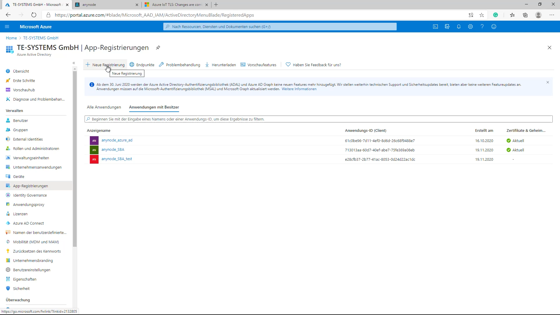Open Cloud Shell from the top bar
The height and width of the screenshot is (315, 560).
pos(435,27)
